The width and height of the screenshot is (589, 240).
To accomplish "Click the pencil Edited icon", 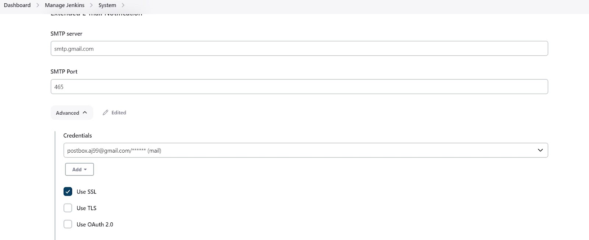I will 105,112.
